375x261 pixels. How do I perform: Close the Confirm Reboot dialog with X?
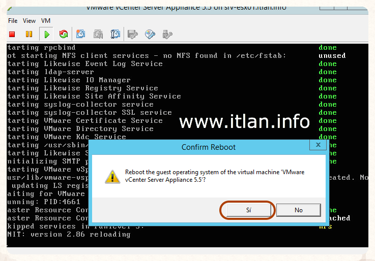point(318,145)
